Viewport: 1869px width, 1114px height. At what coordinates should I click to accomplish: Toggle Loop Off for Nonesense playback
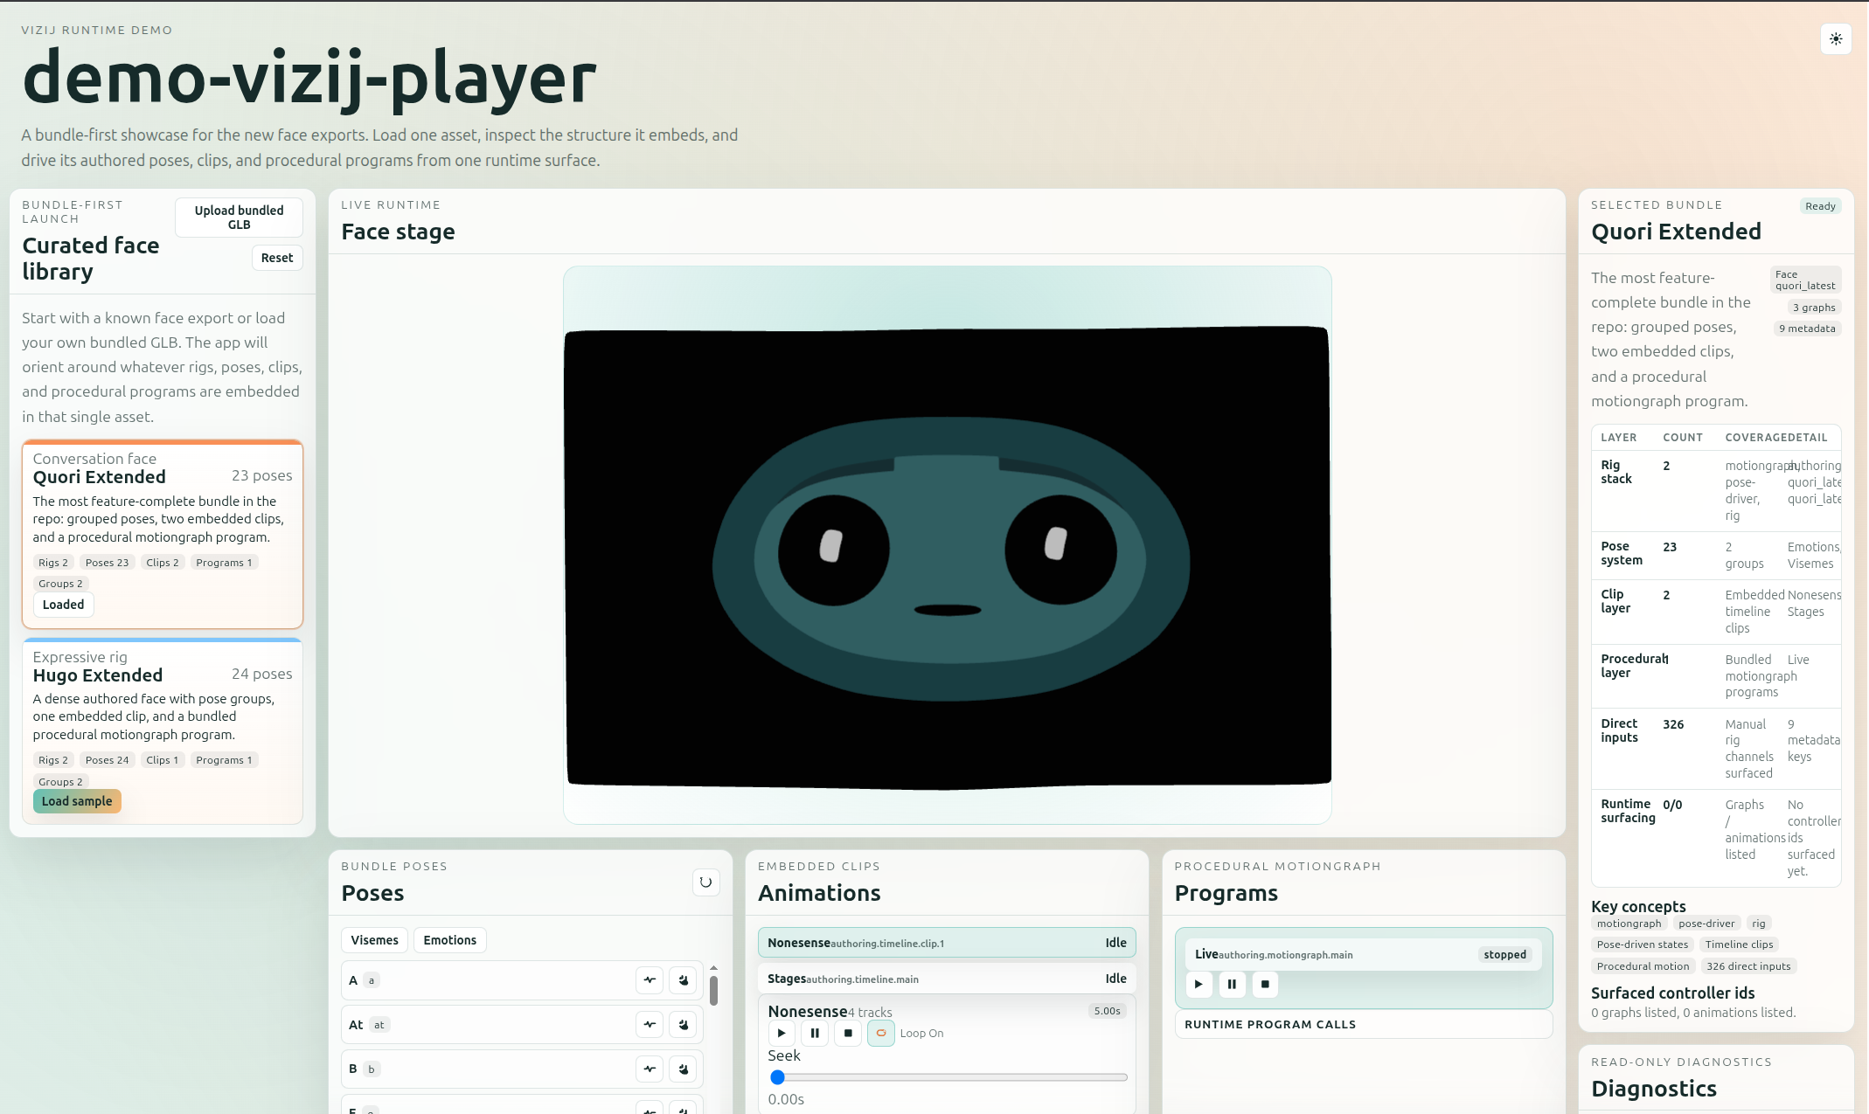tap(881, 1033)
